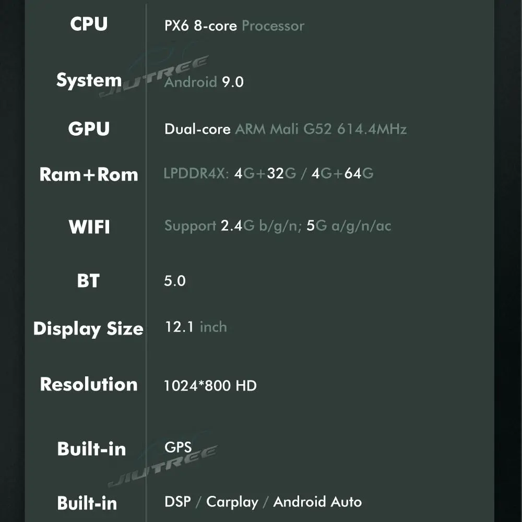Select Dual-core ARM Mali G52 text
Image resolution: width=522 pixels, height=522 pixels.
click(285, 129)
